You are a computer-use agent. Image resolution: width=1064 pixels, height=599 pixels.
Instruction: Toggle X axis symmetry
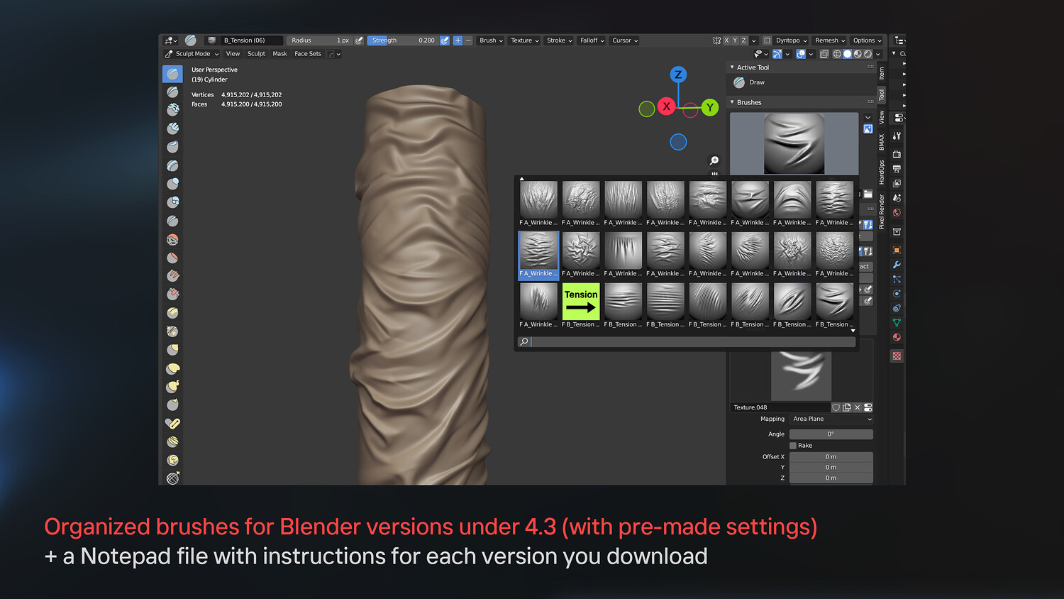click(x=726, y=40)
